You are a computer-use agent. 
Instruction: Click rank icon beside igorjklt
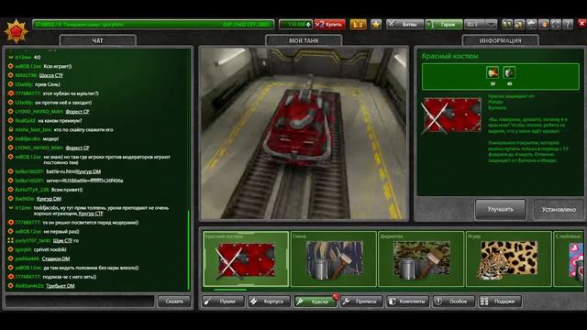10,249
